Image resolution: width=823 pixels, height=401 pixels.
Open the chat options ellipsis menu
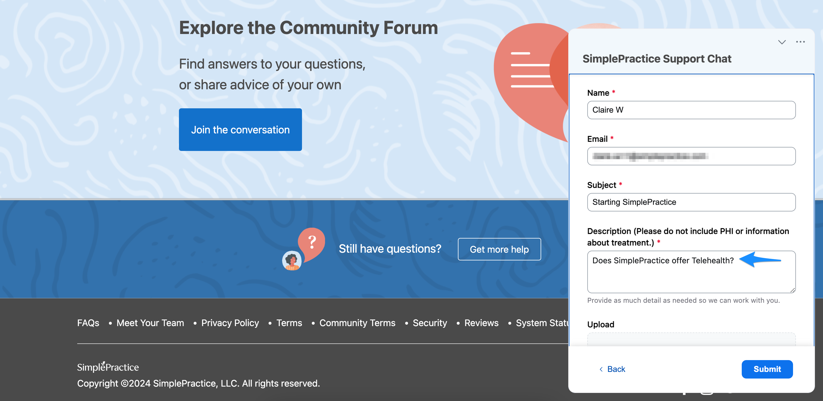point(801,41)
